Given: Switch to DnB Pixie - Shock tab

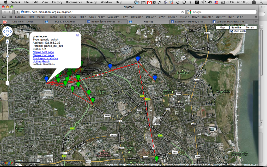Looking at the screenshot, I should (22, 22).
